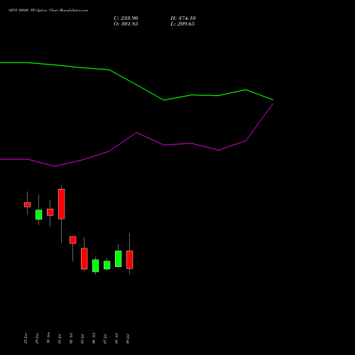This screenshot has height=355, width=355.
Task: Click the 03 Jul date label
Action: (82, 339)
